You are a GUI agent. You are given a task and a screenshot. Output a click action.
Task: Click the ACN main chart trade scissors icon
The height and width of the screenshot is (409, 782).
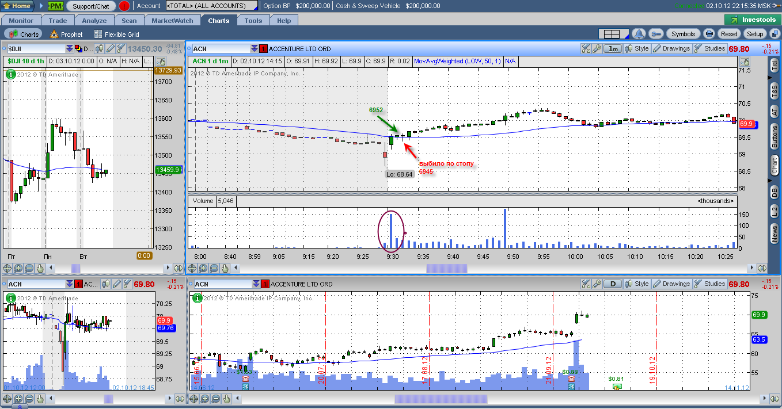point(586,49)
